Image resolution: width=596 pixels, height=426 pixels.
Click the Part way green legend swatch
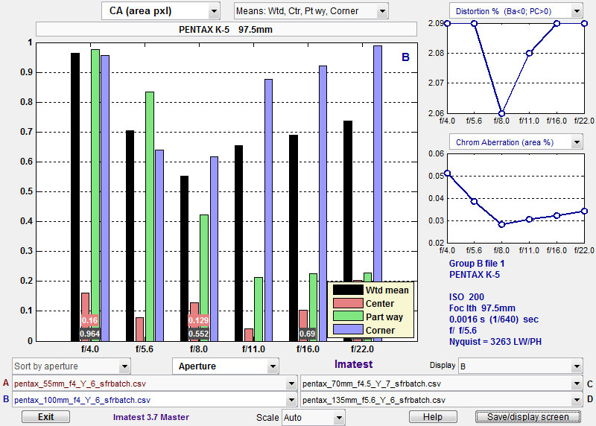[348, 317]
